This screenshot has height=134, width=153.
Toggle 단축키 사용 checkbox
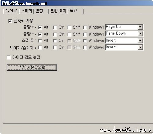tap(10, 21)
